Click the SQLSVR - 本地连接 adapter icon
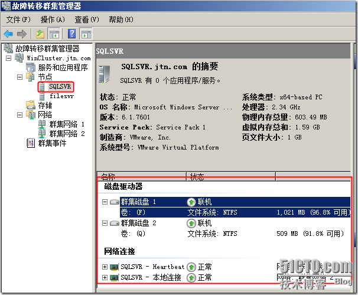The image size is (358, 295). click(x=115, y=278)
